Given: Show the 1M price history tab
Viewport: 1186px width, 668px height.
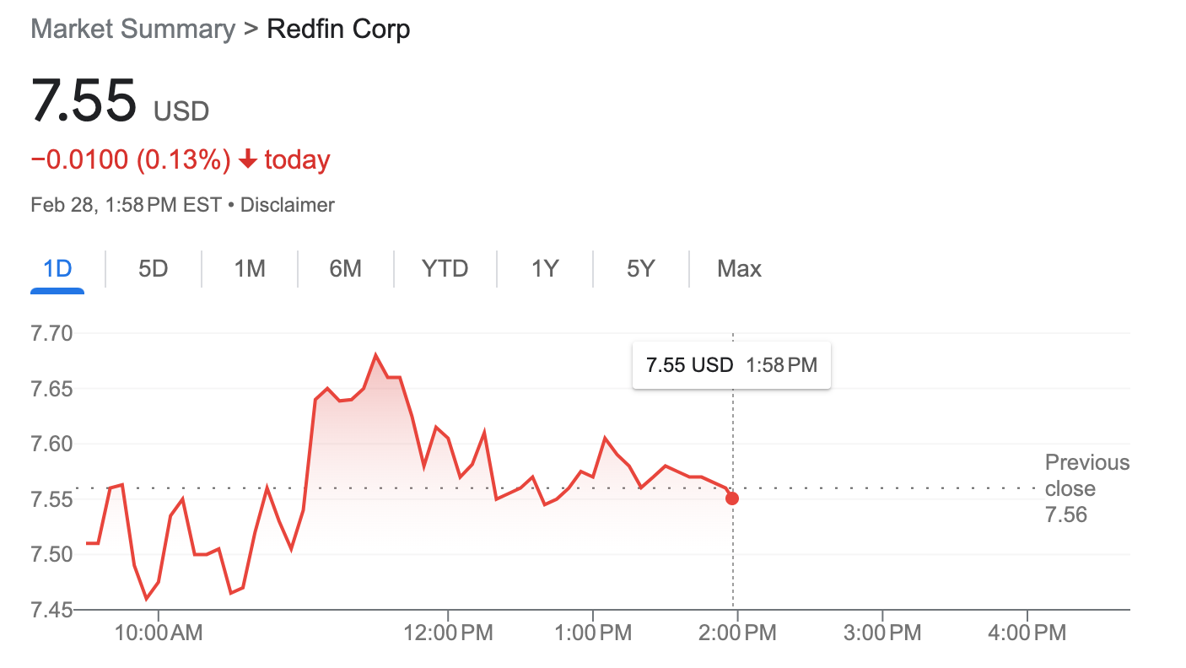Looking at the screenshot, I should click(x=250, y=269).
